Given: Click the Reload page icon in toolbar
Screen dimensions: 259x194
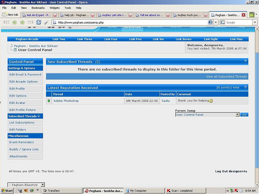Looking at the screenshot, I should (39, 22).
